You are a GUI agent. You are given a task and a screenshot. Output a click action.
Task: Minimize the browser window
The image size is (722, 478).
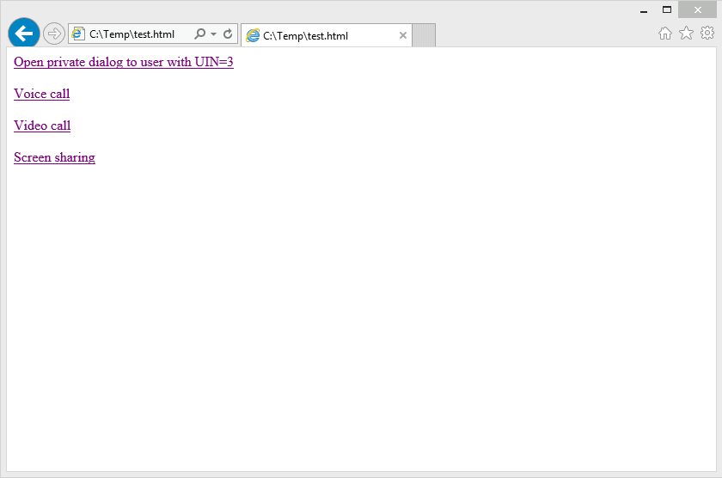(x=643, y=9)
